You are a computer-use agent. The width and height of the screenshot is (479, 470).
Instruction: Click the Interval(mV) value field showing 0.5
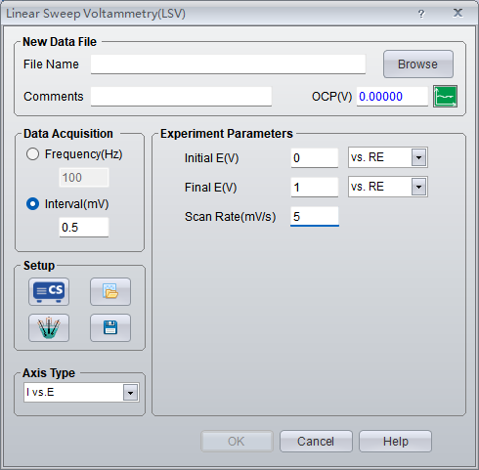[84, 228]
